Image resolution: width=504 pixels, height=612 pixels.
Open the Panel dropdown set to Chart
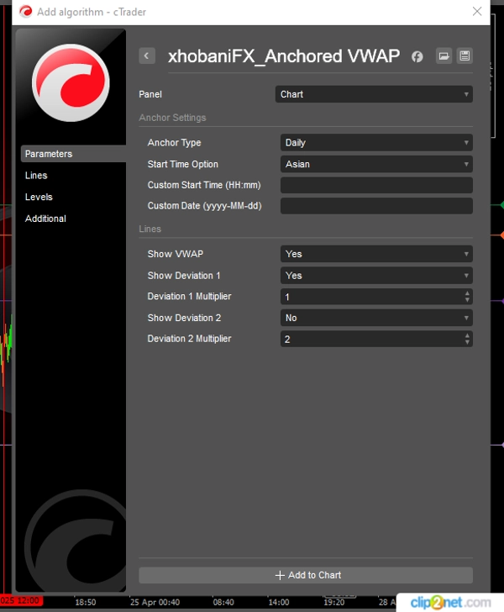[374, 94]
